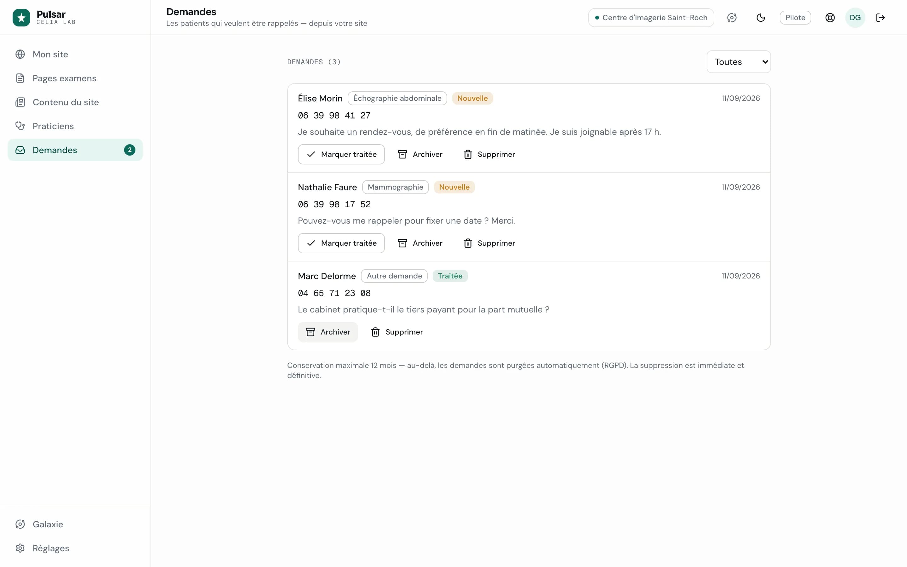This screenshot has width=907, height=567.
Task: Select Centre d'imagerie Saint-Roch site selector
Action: point(651,18)
